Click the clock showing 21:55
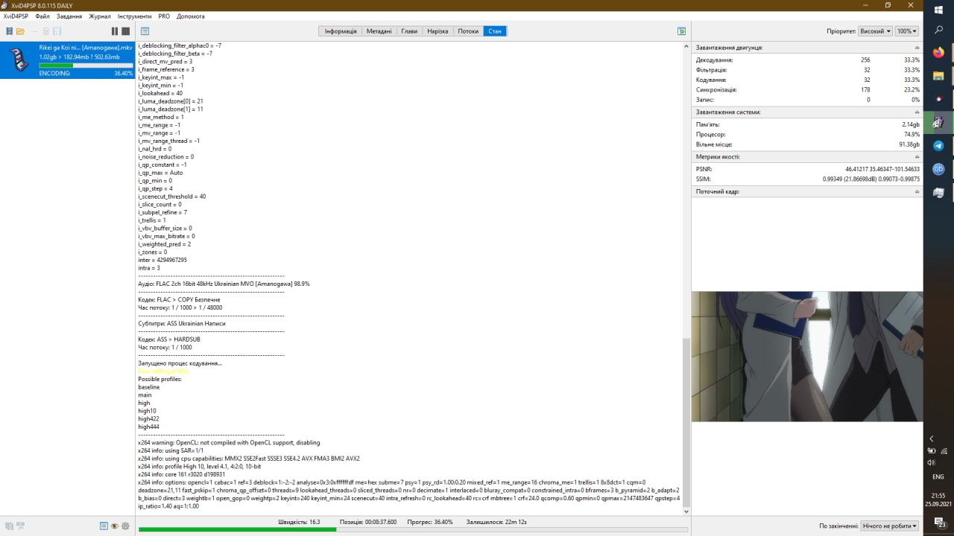The width and height of the screenshot is (954, 536). point(938,495)
